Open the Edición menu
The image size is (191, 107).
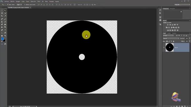click(x=12, y=1)
